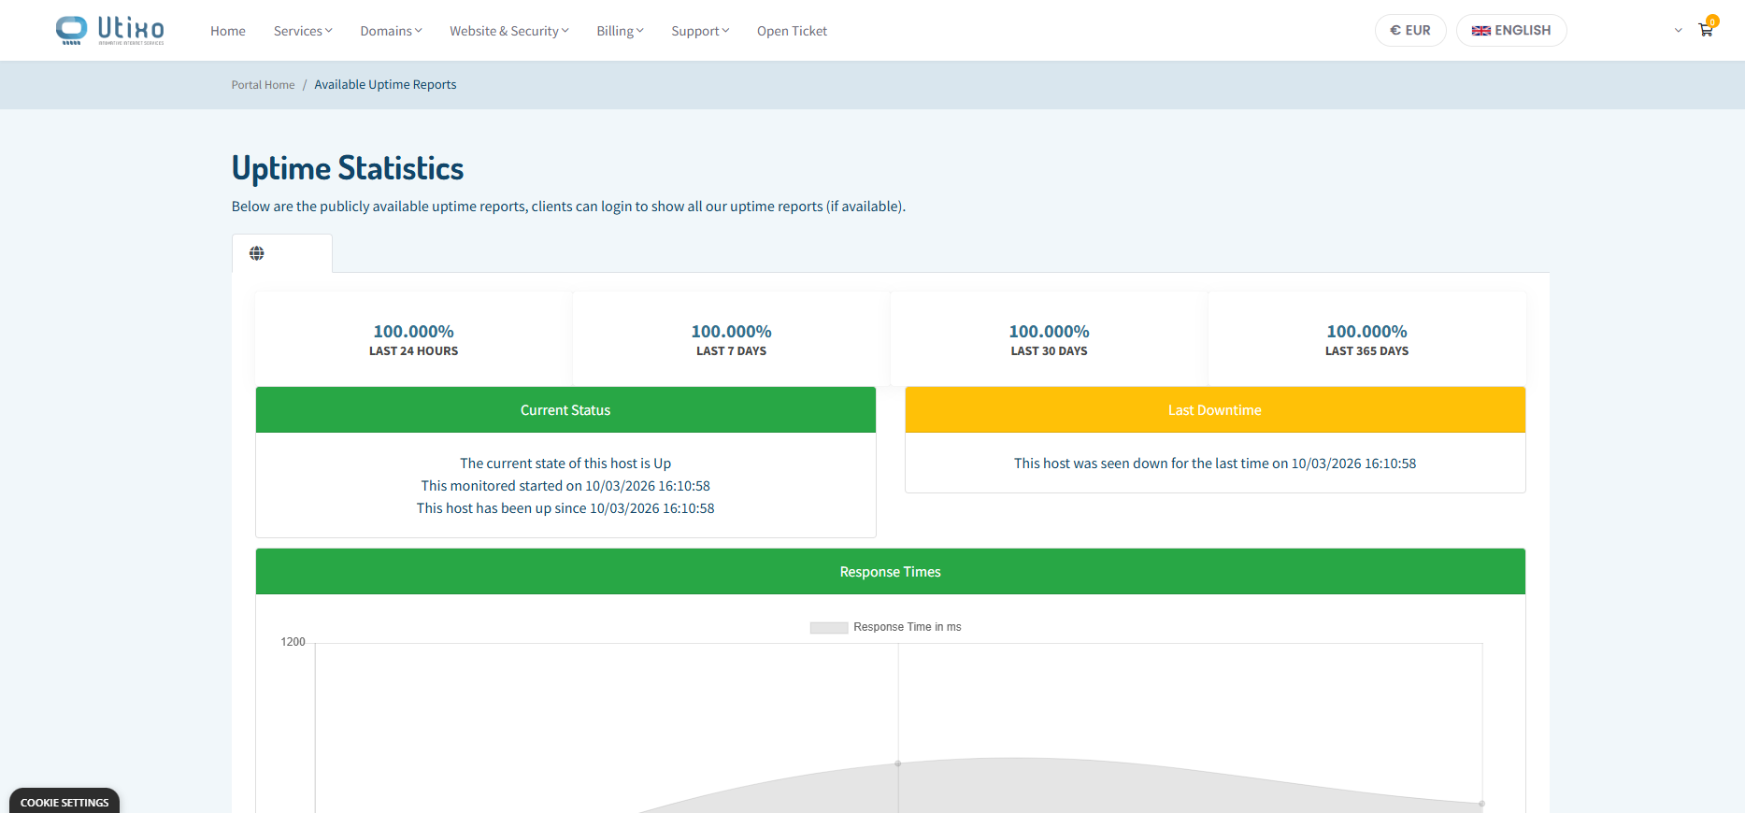Toggle Response Time in ms legend swatch

click(x=828, y=627)
